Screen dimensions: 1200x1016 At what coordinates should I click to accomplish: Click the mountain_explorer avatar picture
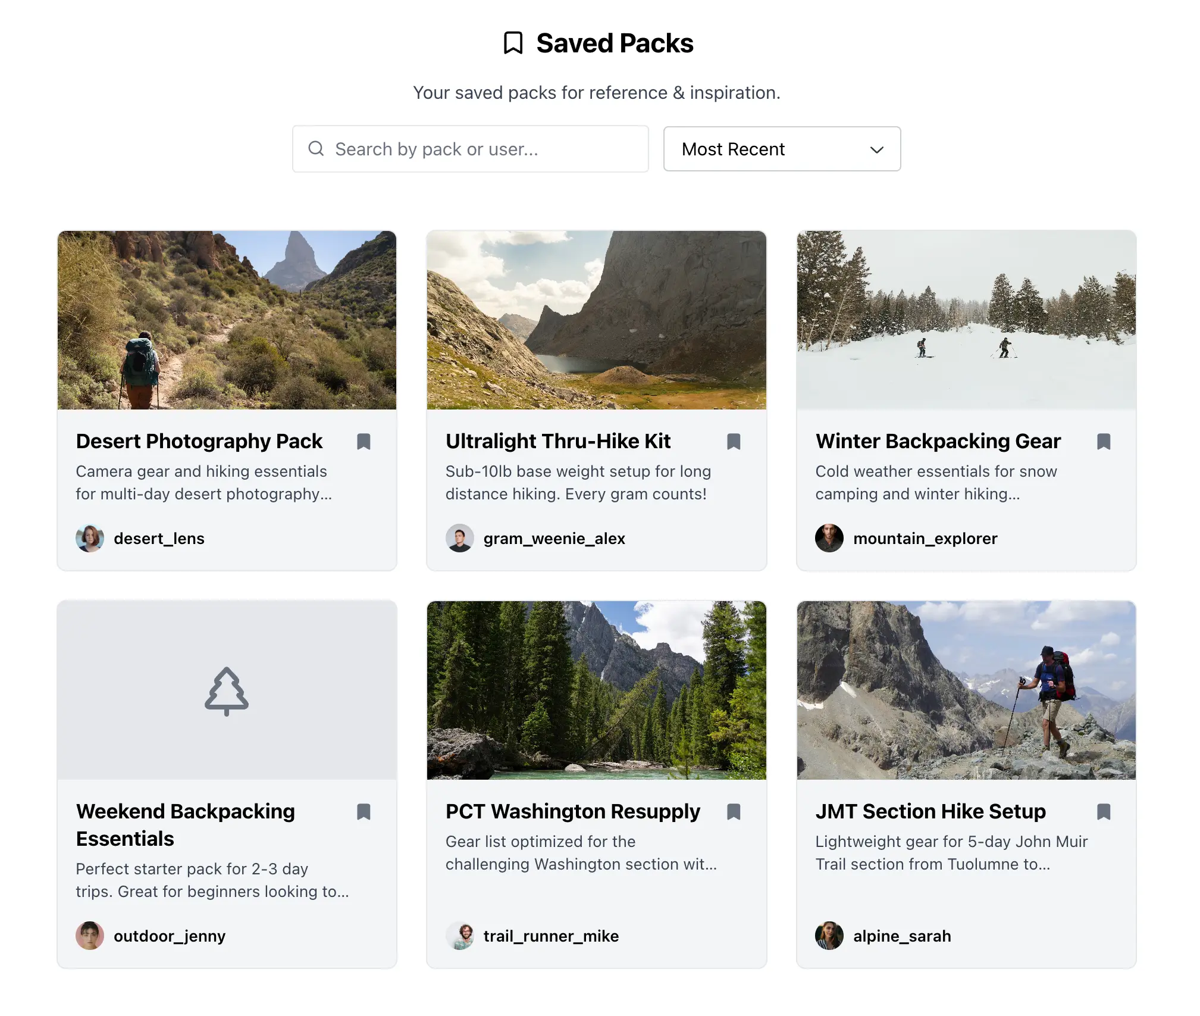click(829, 539)
